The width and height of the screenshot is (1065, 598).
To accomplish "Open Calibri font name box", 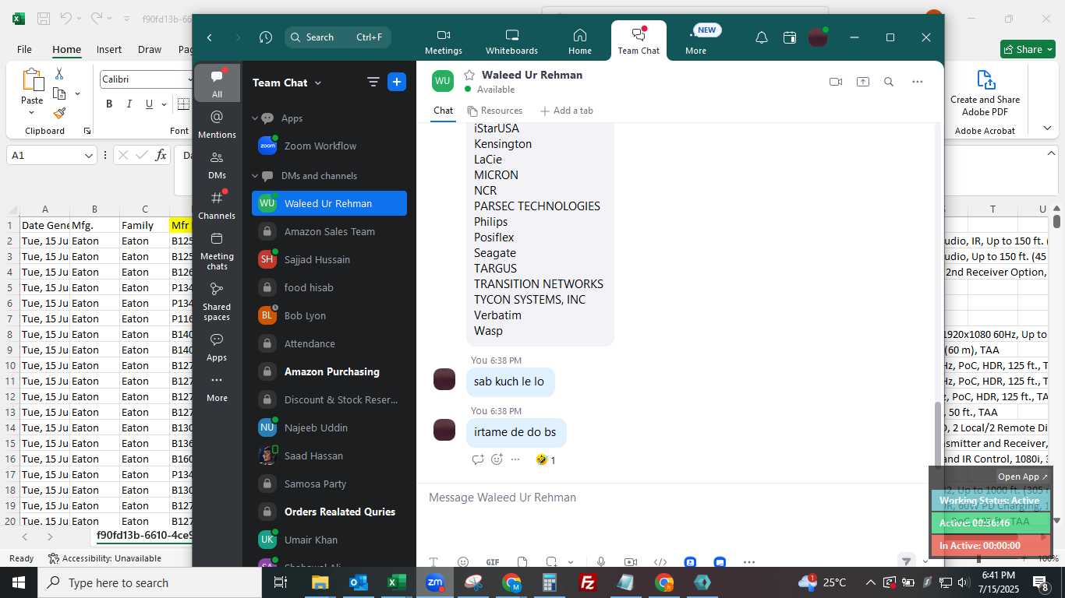I will [x=145, y=79].
